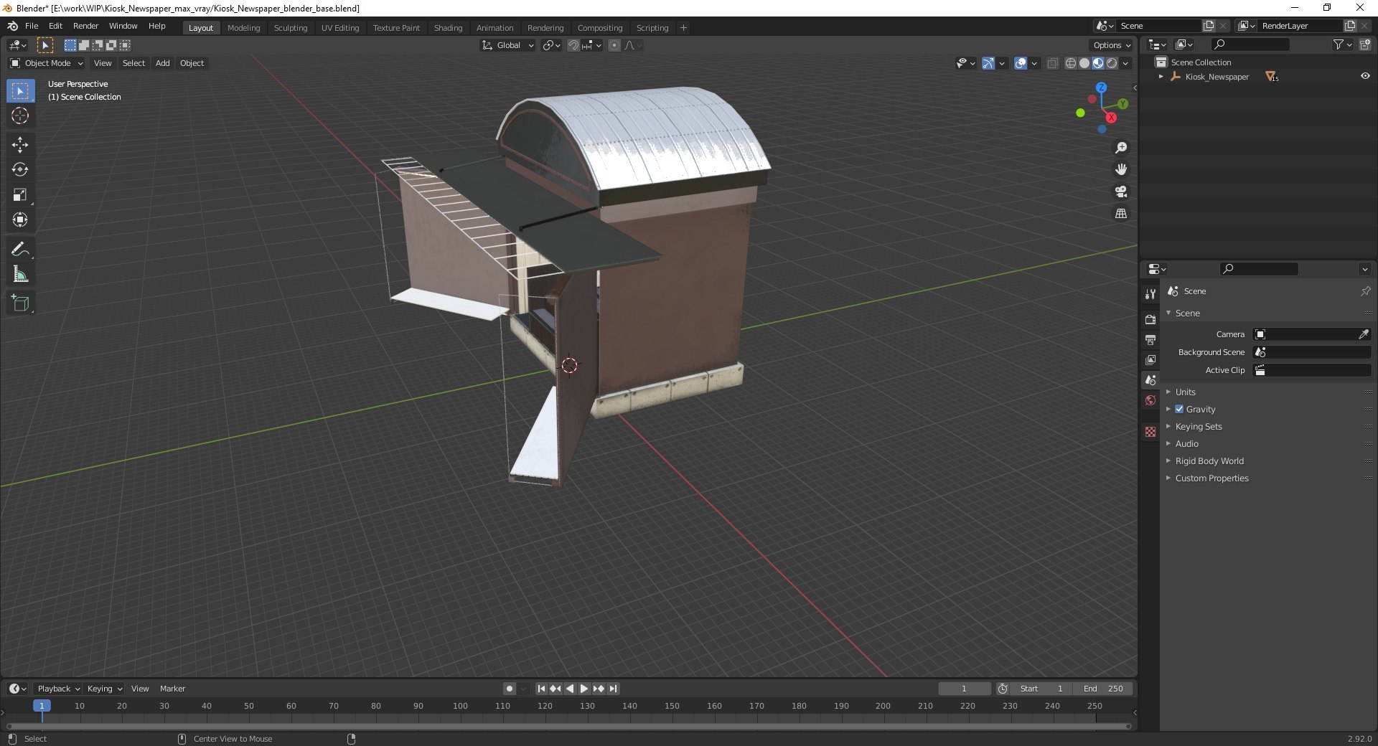Open the Global orientation dropdown
The height and width of the screenshot is (746, 1378).
(x=507, y=45)
